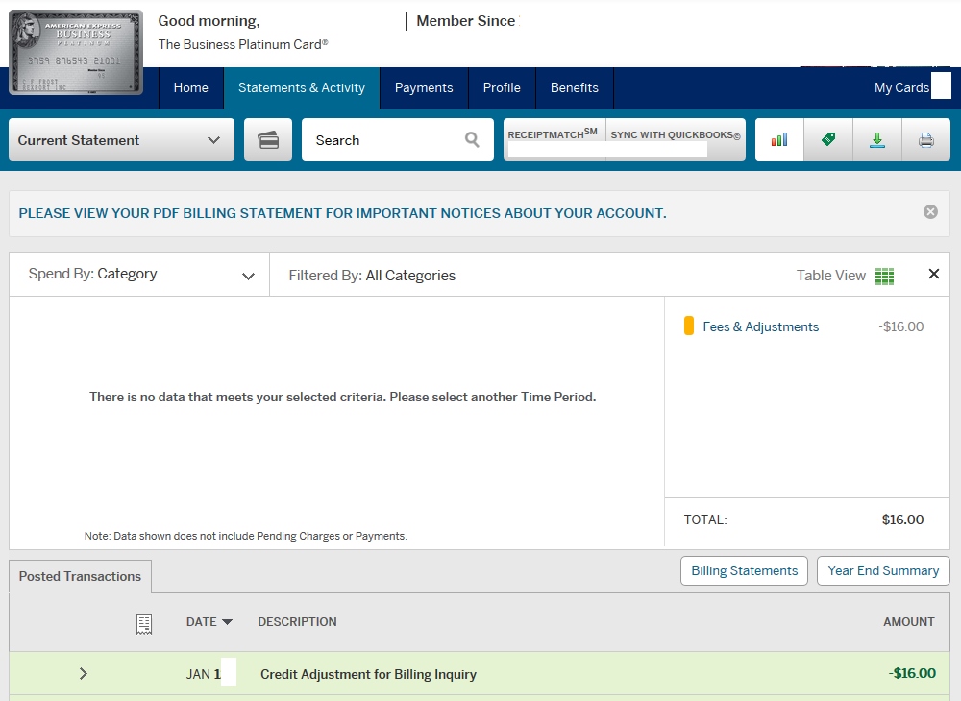Dismiss the PDF billing statement notice
961x701 pixels.
[x=930, y=212]
